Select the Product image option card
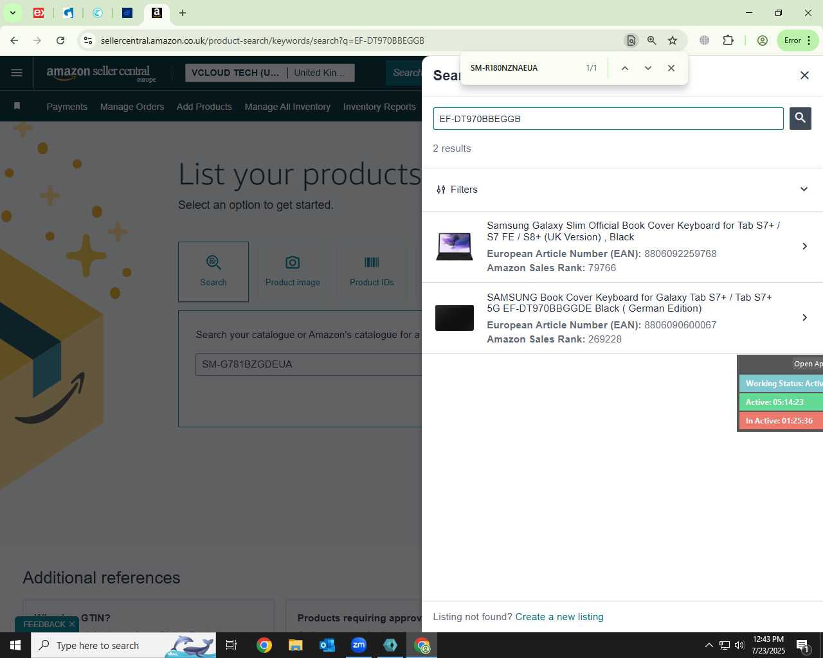823x658 pixels. [x=293, y=272]
